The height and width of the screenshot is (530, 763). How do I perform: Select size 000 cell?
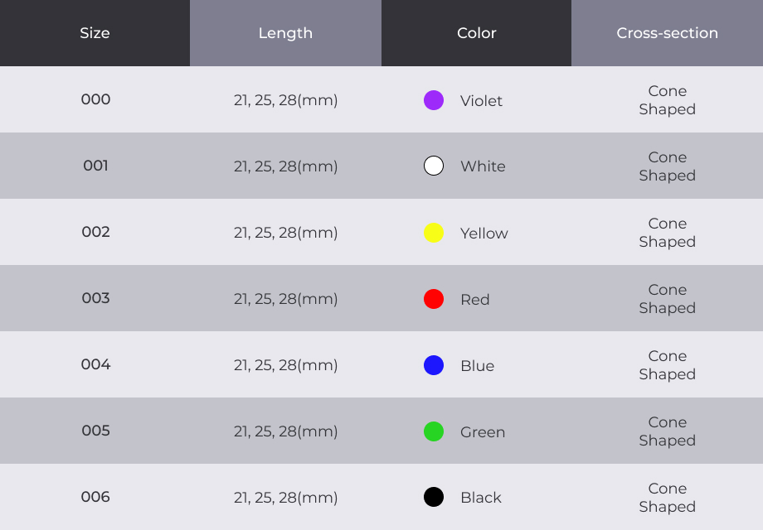click(x=95, y=99)
